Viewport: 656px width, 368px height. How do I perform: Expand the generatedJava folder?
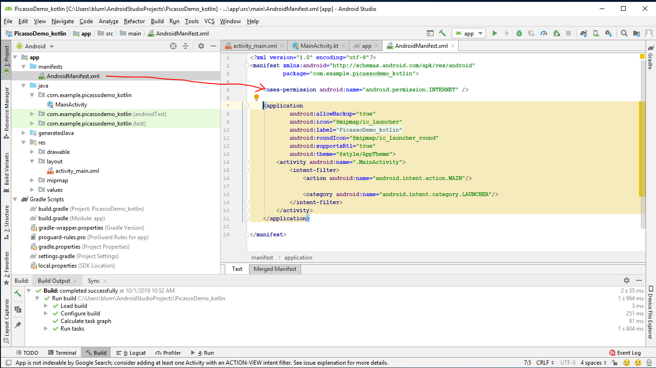pos(24,133)
